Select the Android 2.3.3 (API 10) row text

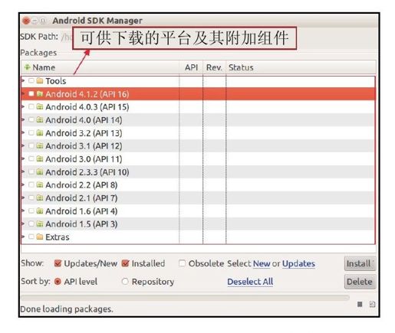[x=87, y=172]
